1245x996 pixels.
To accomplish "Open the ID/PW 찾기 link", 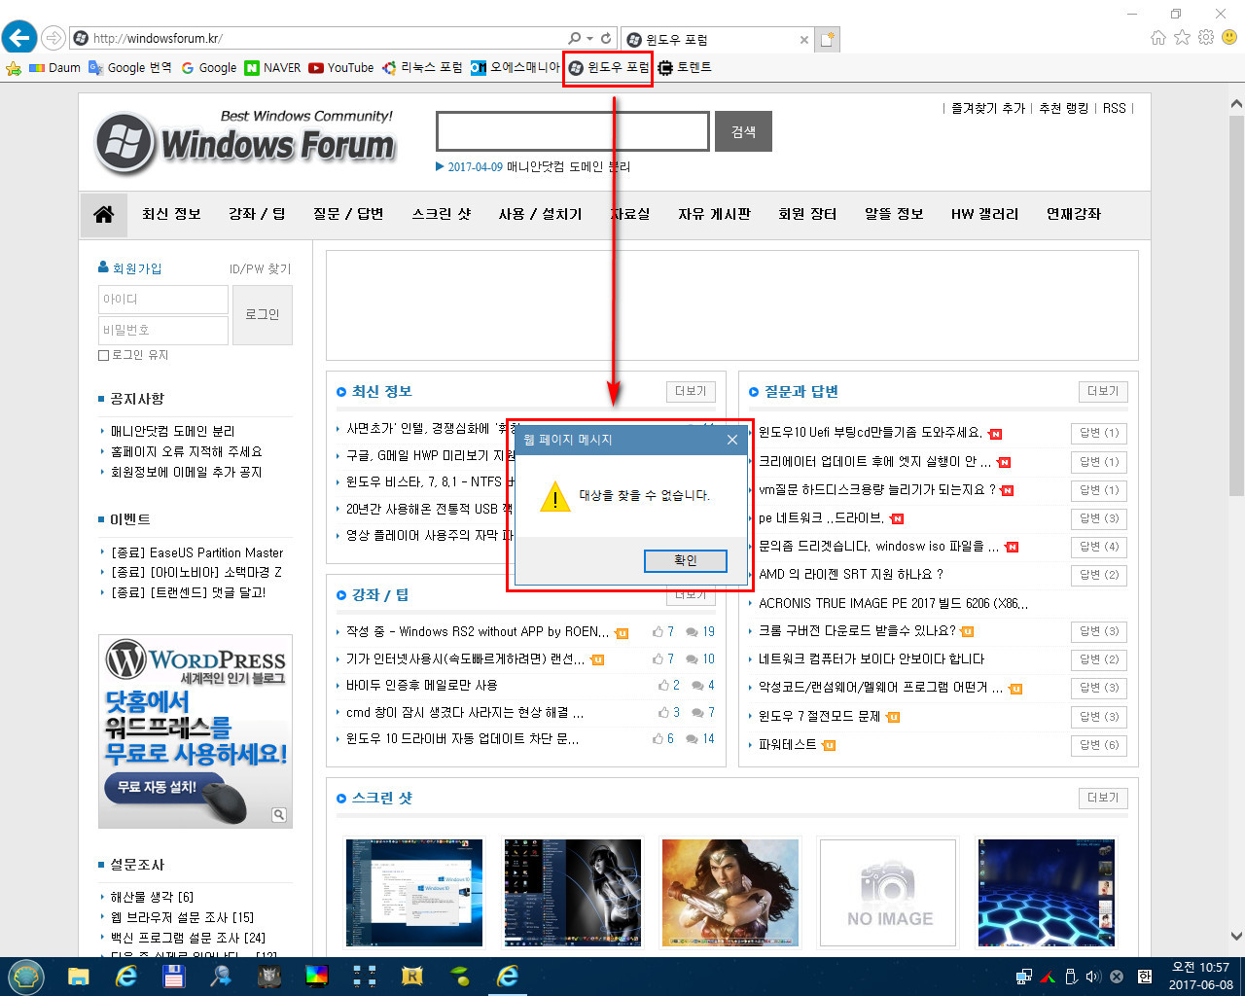I will click(x=260, y=268).
